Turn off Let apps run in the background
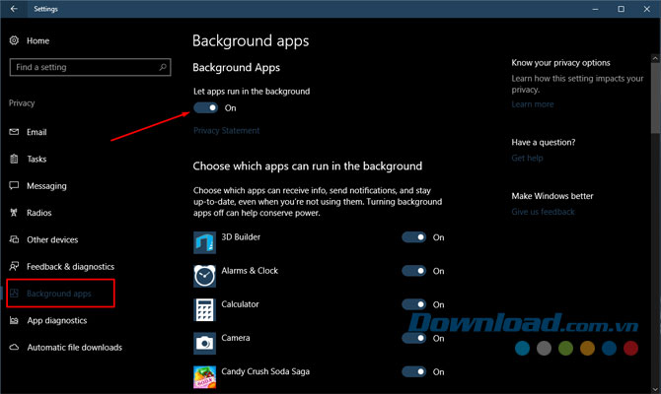 tap(206, 107)
